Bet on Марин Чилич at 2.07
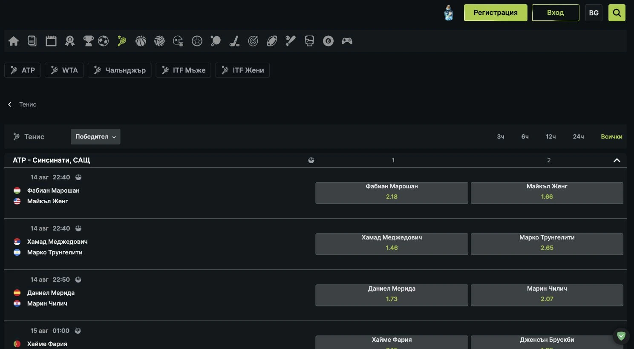 point(547,295)
